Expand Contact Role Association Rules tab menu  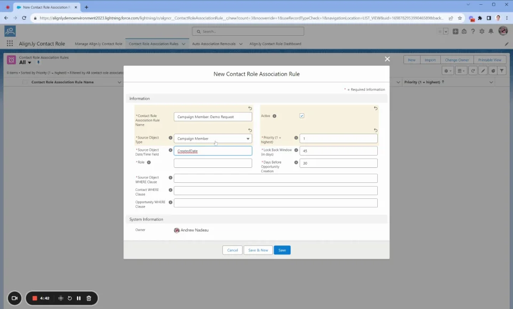pos(183,44)
